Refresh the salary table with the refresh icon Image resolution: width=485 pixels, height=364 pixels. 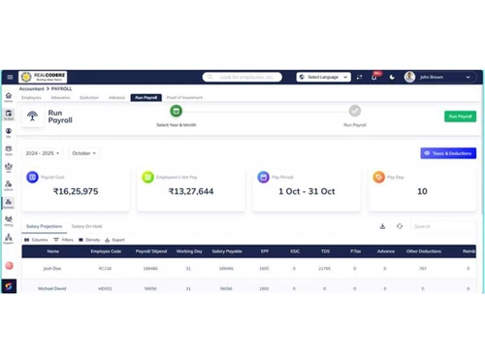pos(400,226)
